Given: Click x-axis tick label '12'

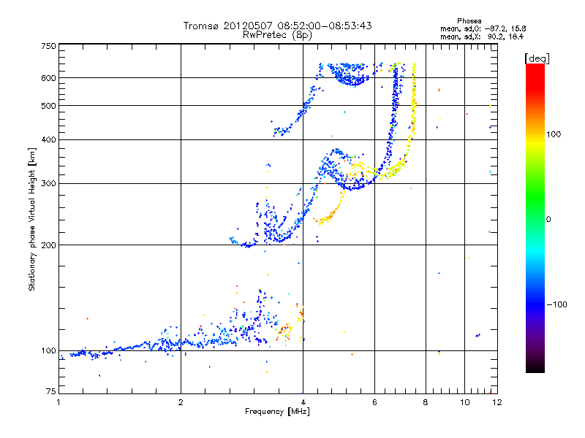Looking at the screenshot, I should pos(497,402).
